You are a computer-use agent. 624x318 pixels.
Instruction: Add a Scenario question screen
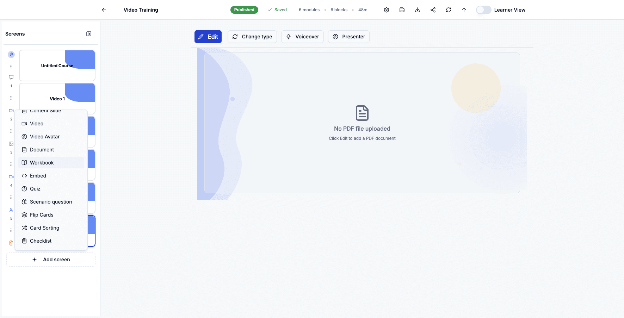(x=51, y=202)
